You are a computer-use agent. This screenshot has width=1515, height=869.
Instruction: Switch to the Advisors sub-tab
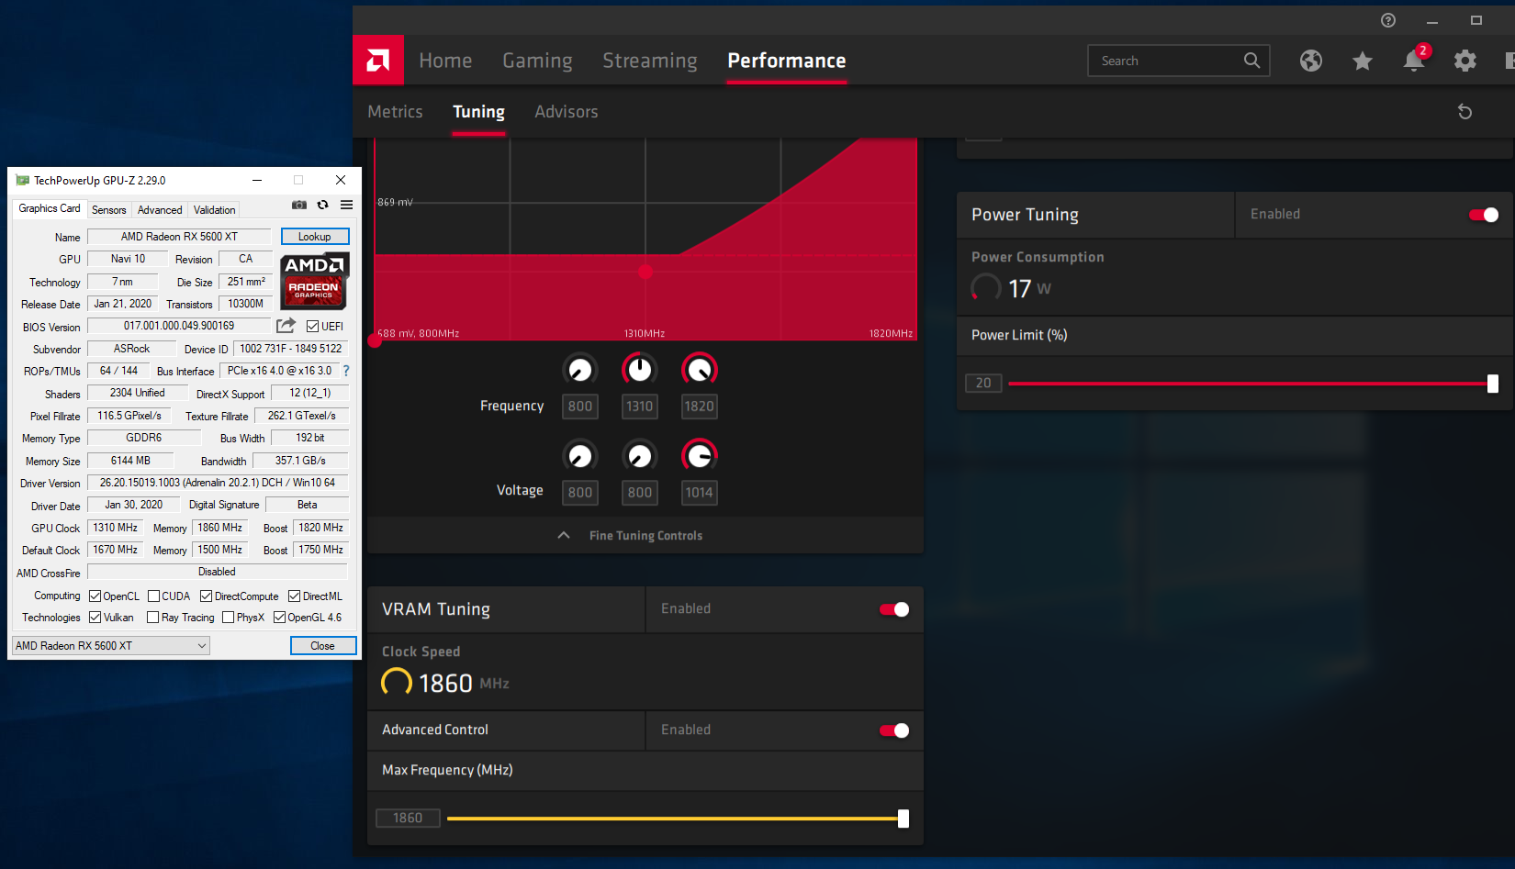point(567,112)
